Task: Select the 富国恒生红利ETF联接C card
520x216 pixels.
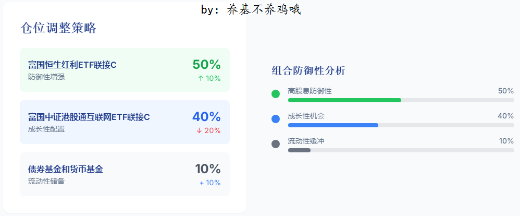Action: coord(125,70)
